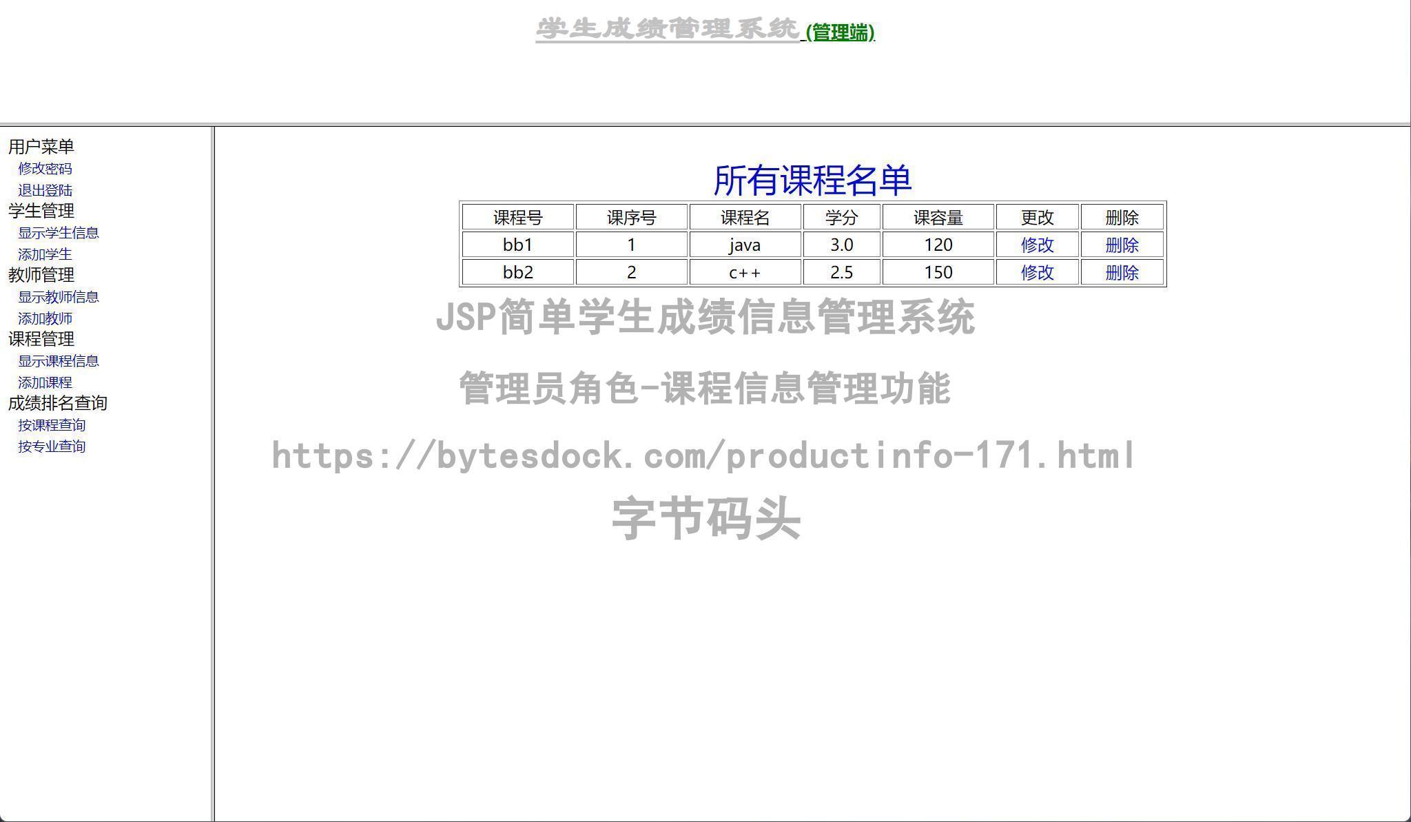Select 用户菜单 section heading

point(41,145)
